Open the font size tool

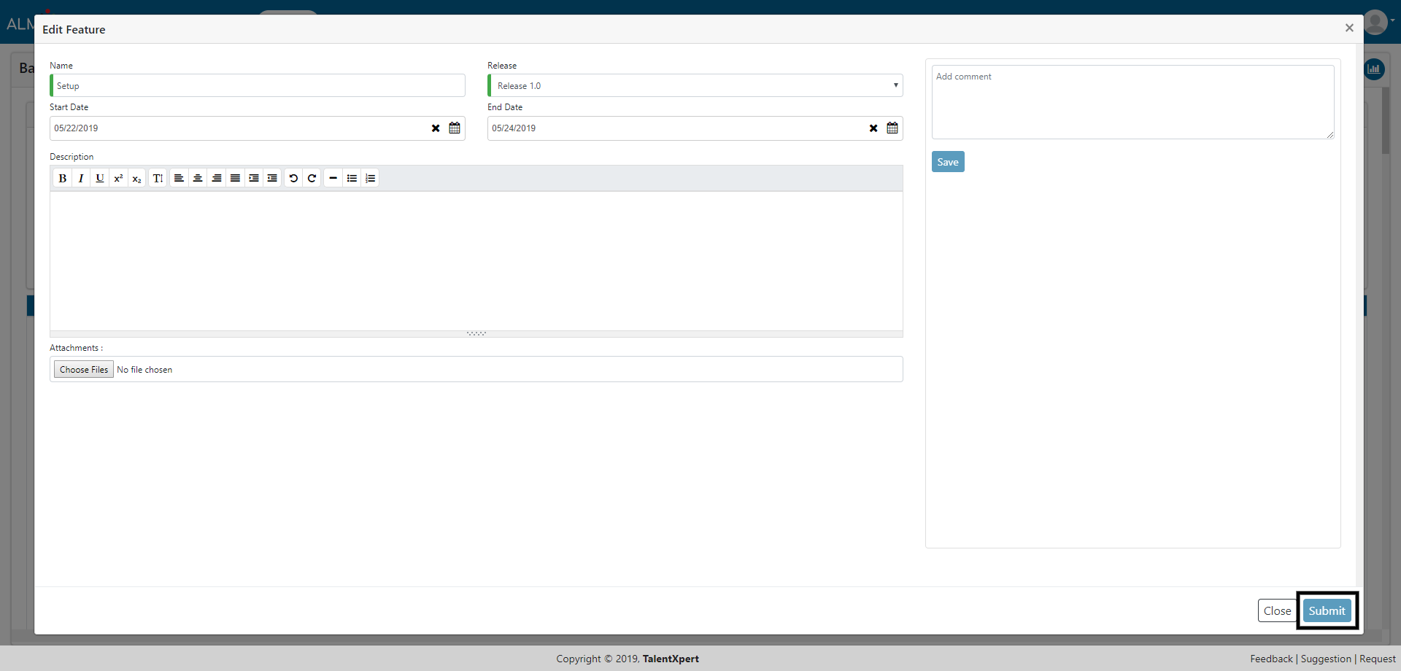pos(158,178)
